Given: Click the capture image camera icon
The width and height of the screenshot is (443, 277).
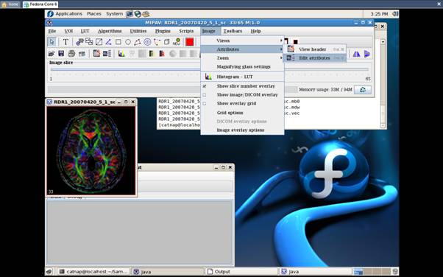Looking at the screenshot, I should coord(82,54).
